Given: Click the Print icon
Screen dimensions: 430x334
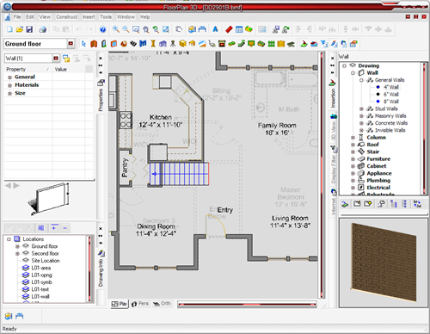Looking at the screenshot, I should click(43, 29).
